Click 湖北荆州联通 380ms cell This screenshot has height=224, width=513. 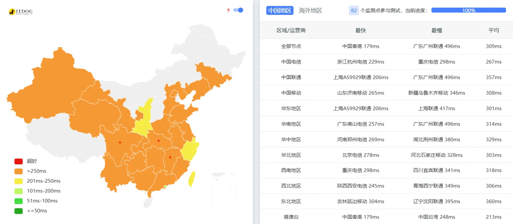[437, 140]
